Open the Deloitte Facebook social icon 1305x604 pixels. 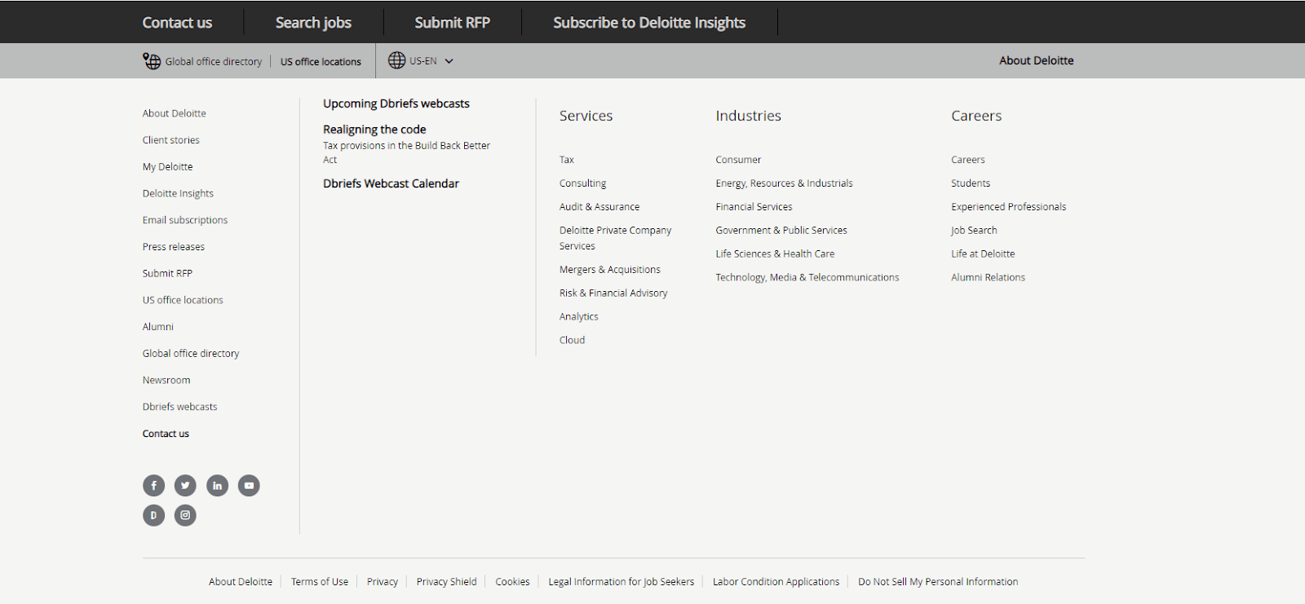point(153,486)
